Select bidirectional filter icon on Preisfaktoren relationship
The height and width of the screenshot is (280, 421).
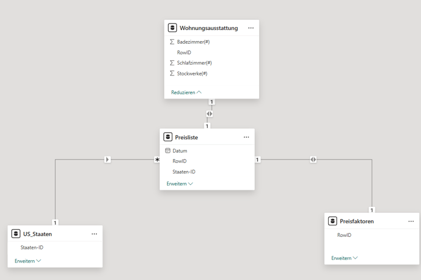[x=313, y=160]
